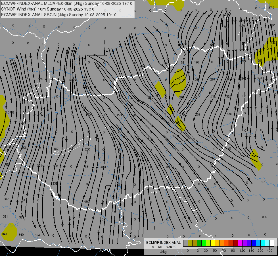
Task: Click the map value 339
Action: (55, 183)
